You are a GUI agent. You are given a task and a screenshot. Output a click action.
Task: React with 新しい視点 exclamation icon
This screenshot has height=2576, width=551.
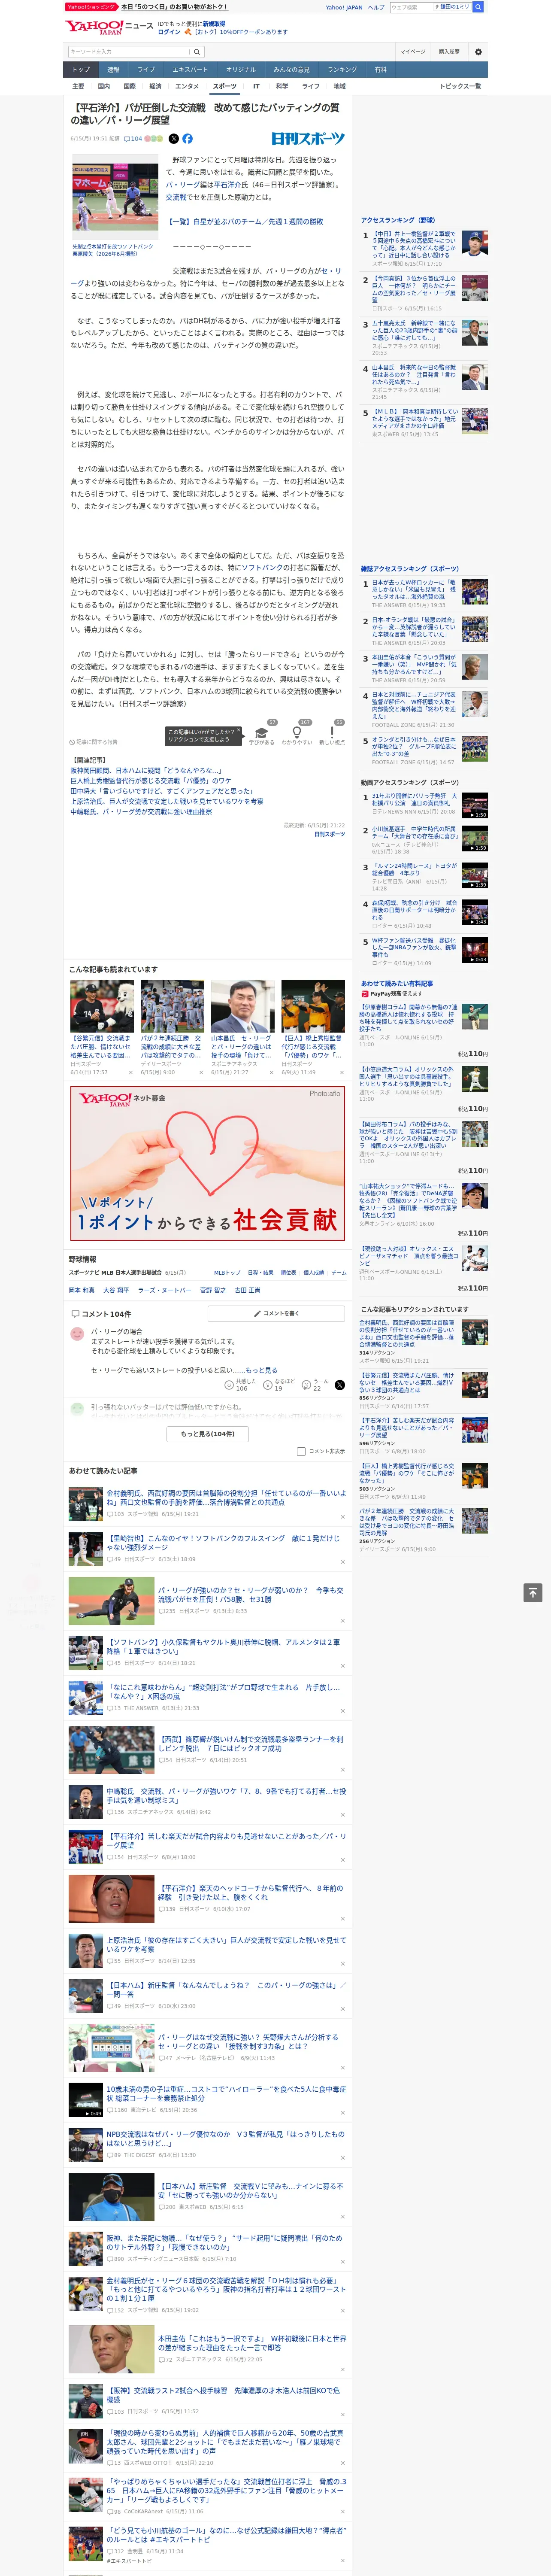332,732
